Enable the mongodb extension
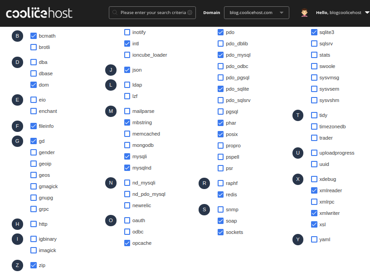The width and height of the screenshot is (370, 277). [x=127, y=145]
